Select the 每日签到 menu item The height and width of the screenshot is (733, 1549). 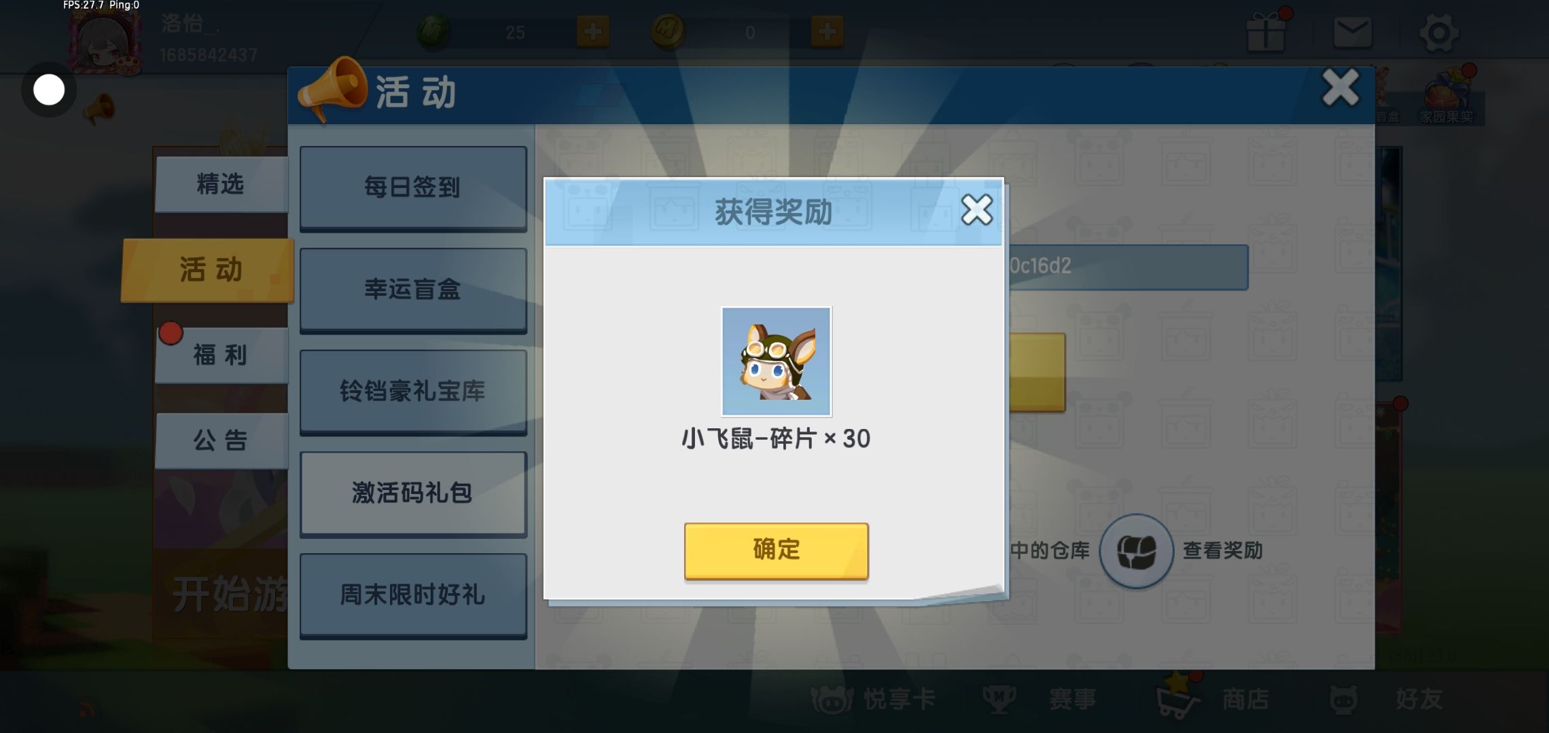pos(413,187)
